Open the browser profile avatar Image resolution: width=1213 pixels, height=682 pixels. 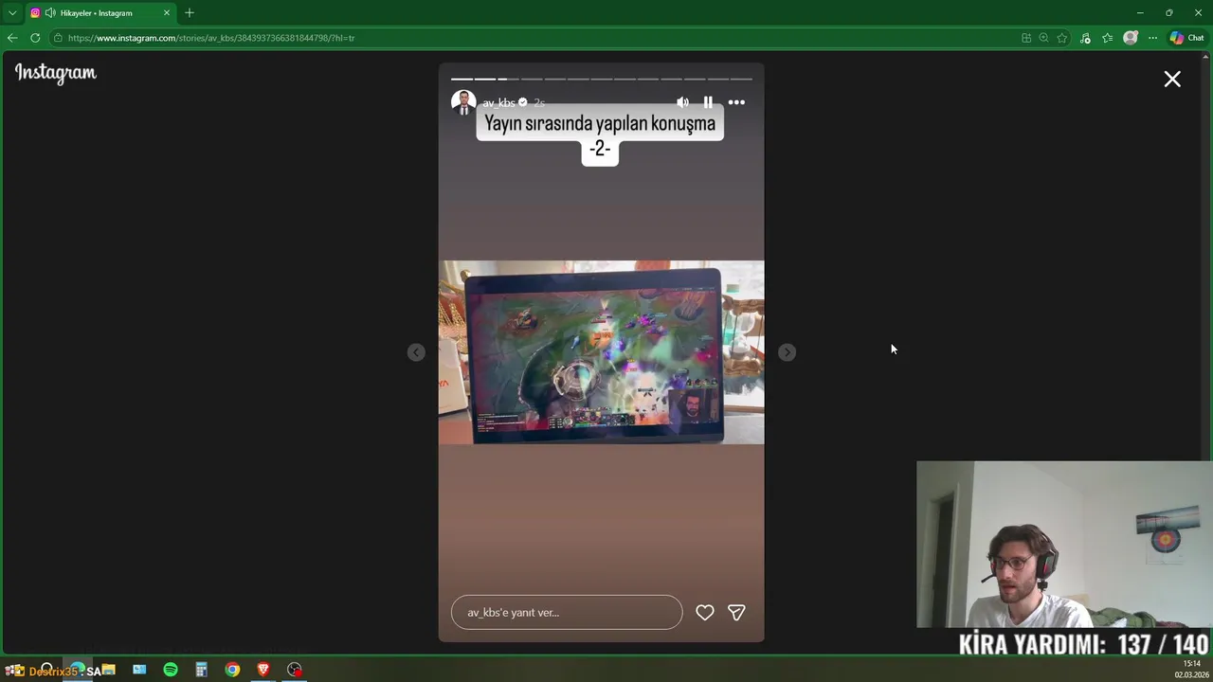point(1130,38)
